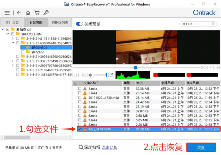Screen dimensions: 221x155
Task: Switch to the 文件类型 tab
Action: point(12,22)
